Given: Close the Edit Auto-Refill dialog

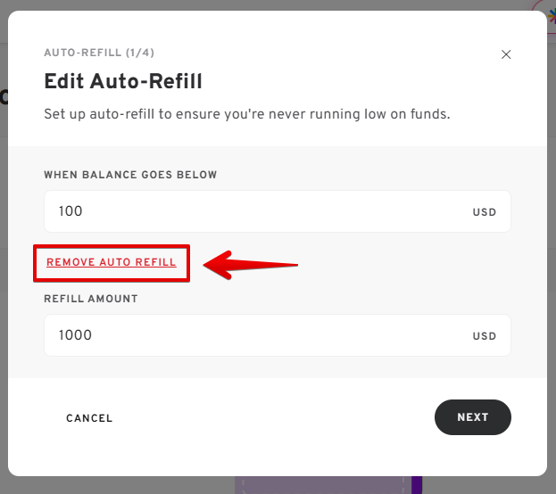Looking at the screenshot, I should pyautogui.click(x=506, y=54).
